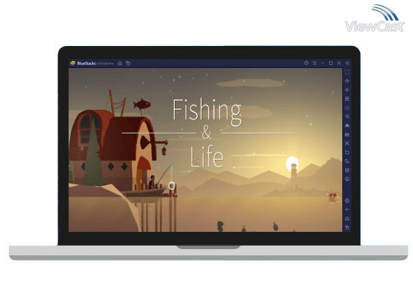
Task: Click the round refresh icon below the cube
Action: pyautogui.click(x=347, y=179)
